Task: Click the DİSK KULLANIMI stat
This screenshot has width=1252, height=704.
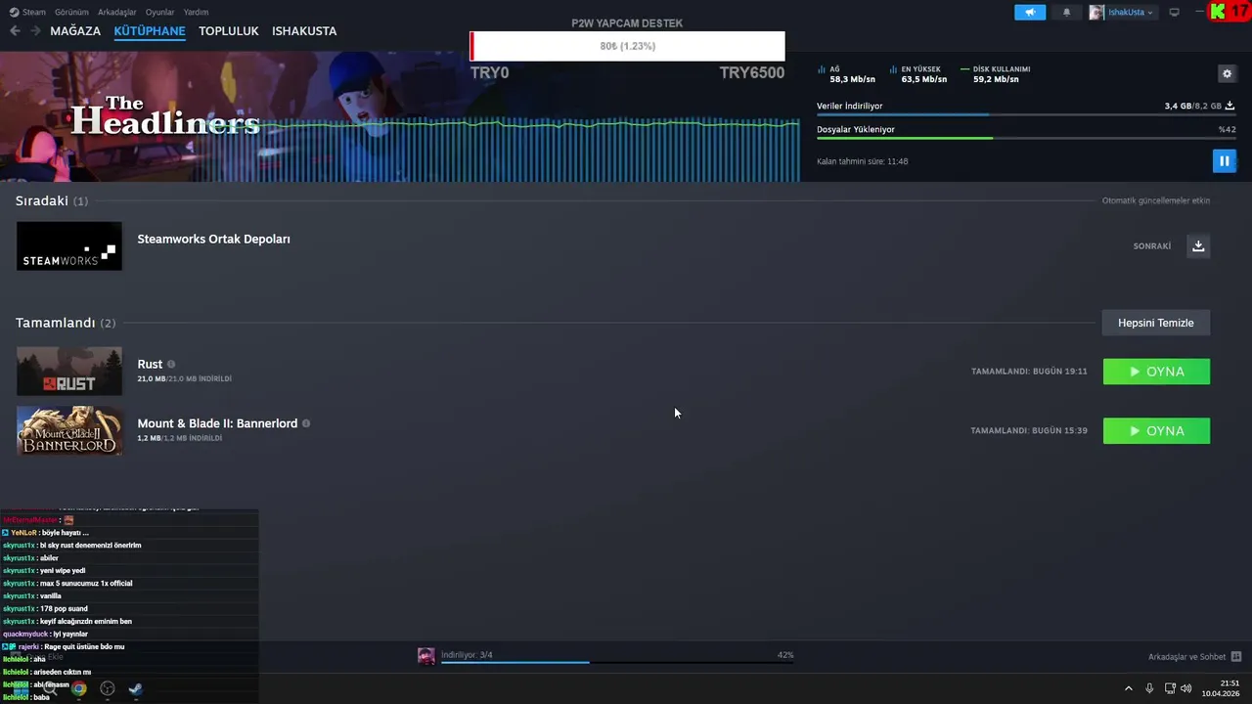Action: (996, 74)
